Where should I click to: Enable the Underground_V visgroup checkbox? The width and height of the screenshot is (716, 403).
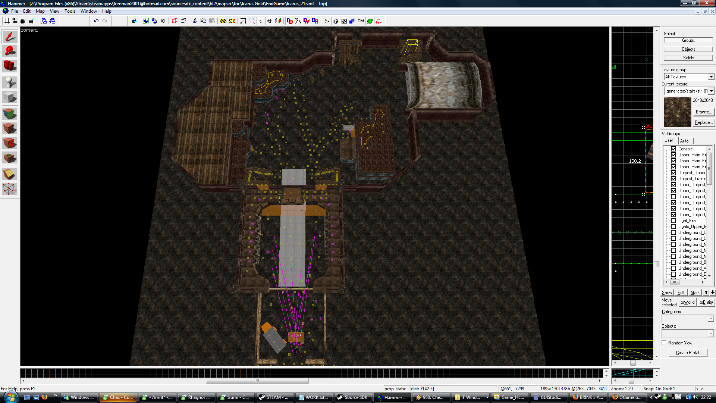coord(673,268)
